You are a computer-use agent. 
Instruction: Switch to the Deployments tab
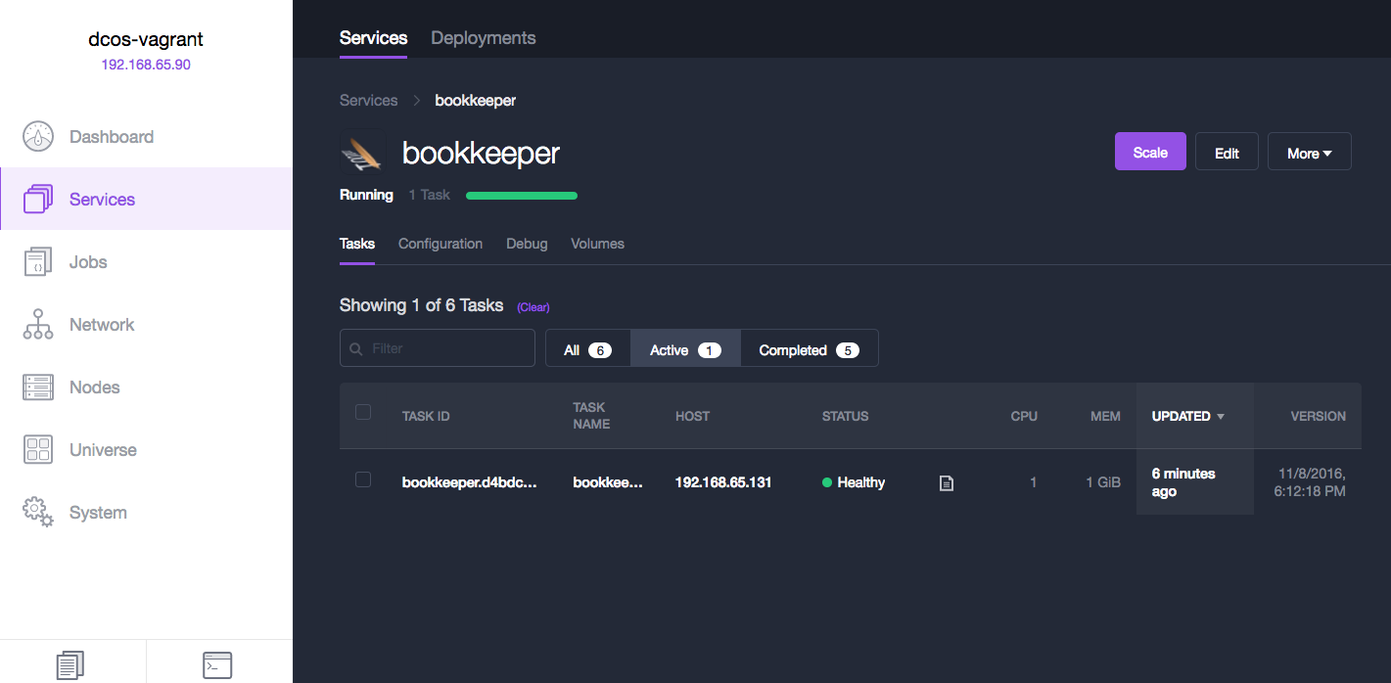coord(483,38)
